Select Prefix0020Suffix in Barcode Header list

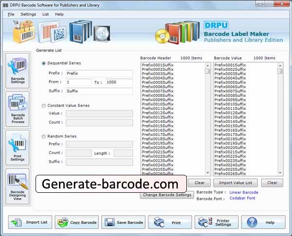158,148
